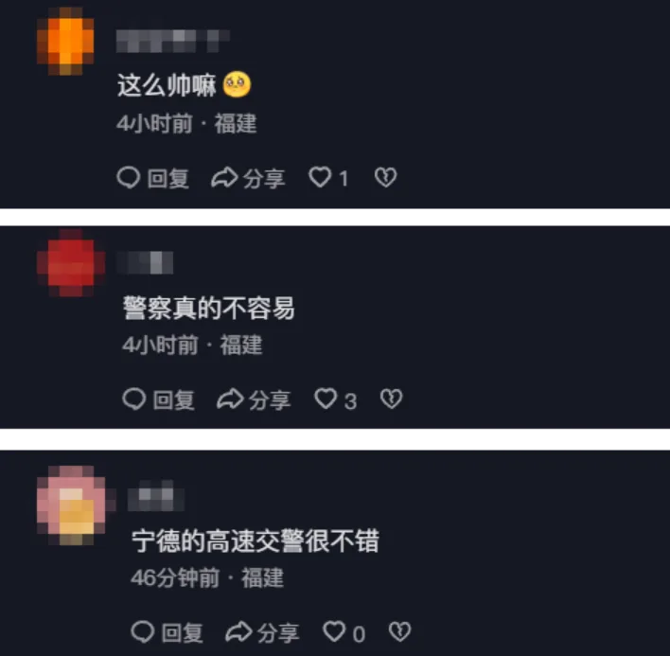
Task: Like the 这么帅嘛 comment with heart icon
Action: tap(320, 177)
